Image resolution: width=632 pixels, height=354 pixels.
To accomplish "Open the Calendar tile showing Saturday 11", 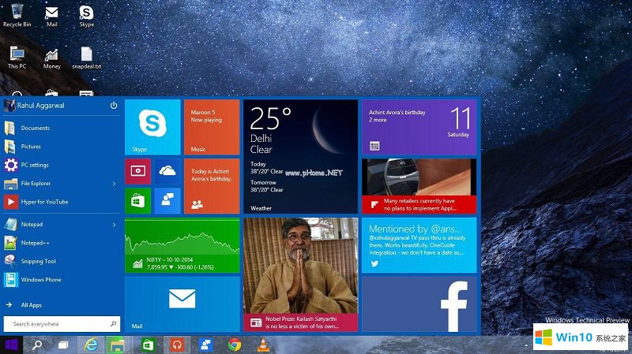I will (419, 127).
